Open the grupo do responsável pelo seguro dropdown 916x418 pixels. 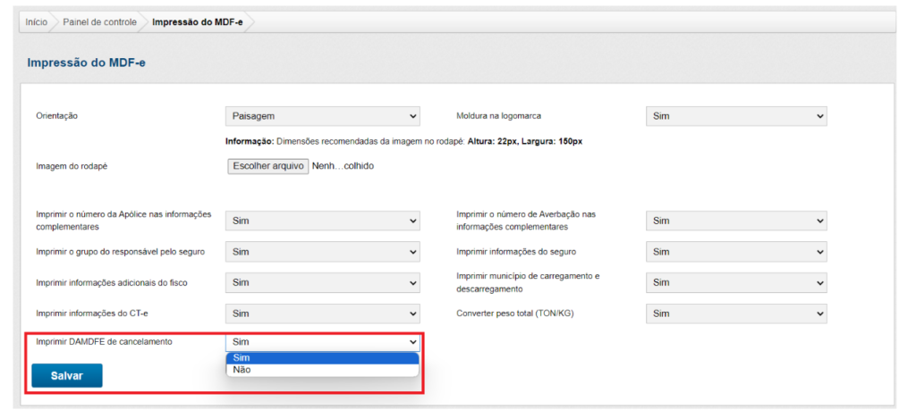(x=323, y=252)
